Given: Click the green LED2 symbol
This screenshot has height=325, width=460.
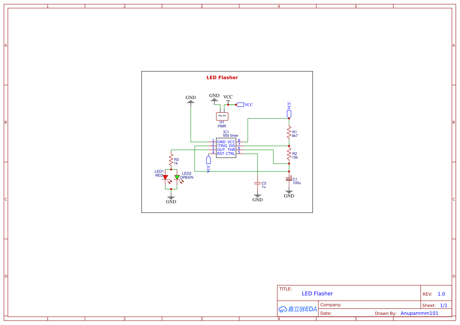Looking at the screenshot, I should click(x=178, y=177).
